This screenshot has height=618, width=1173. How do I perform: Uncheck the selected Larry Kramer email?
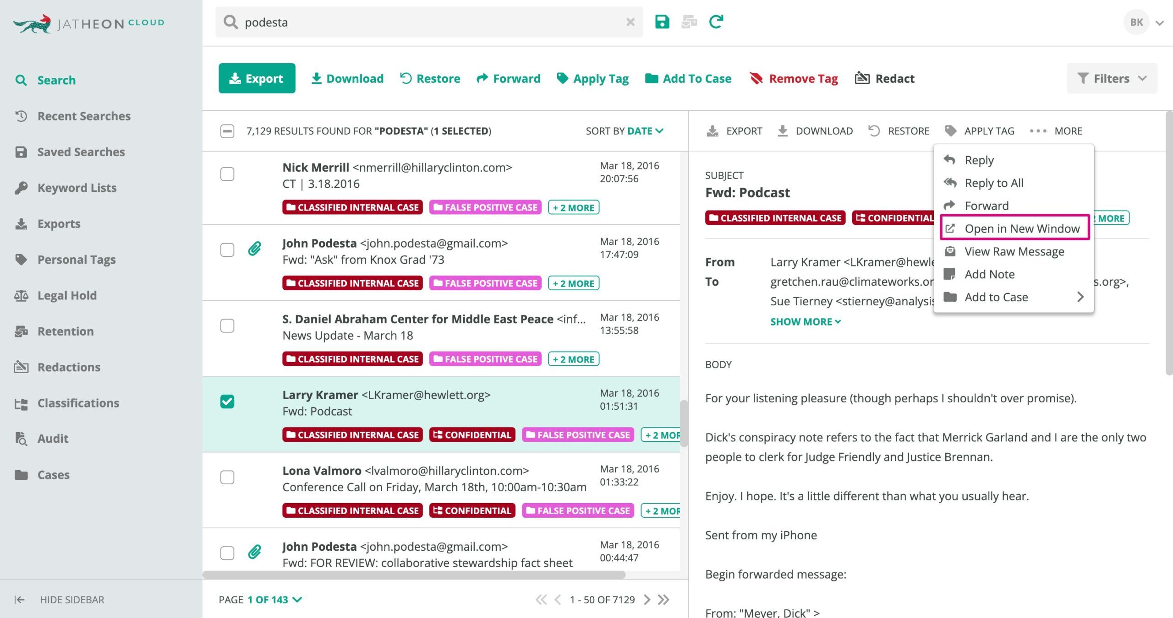coord(227,401)
